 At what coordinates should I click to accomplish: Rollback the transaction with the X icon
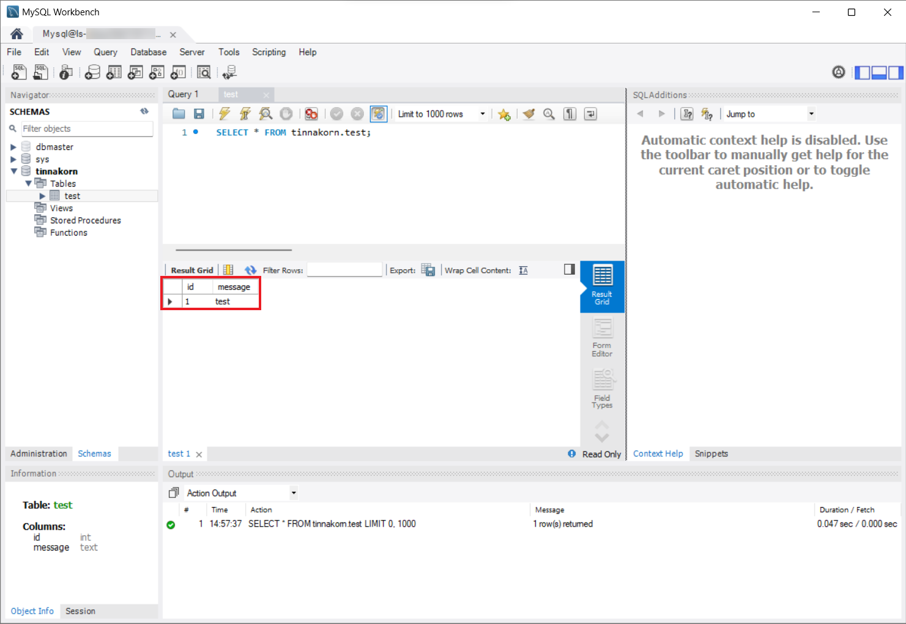click(x=357, y=114)
